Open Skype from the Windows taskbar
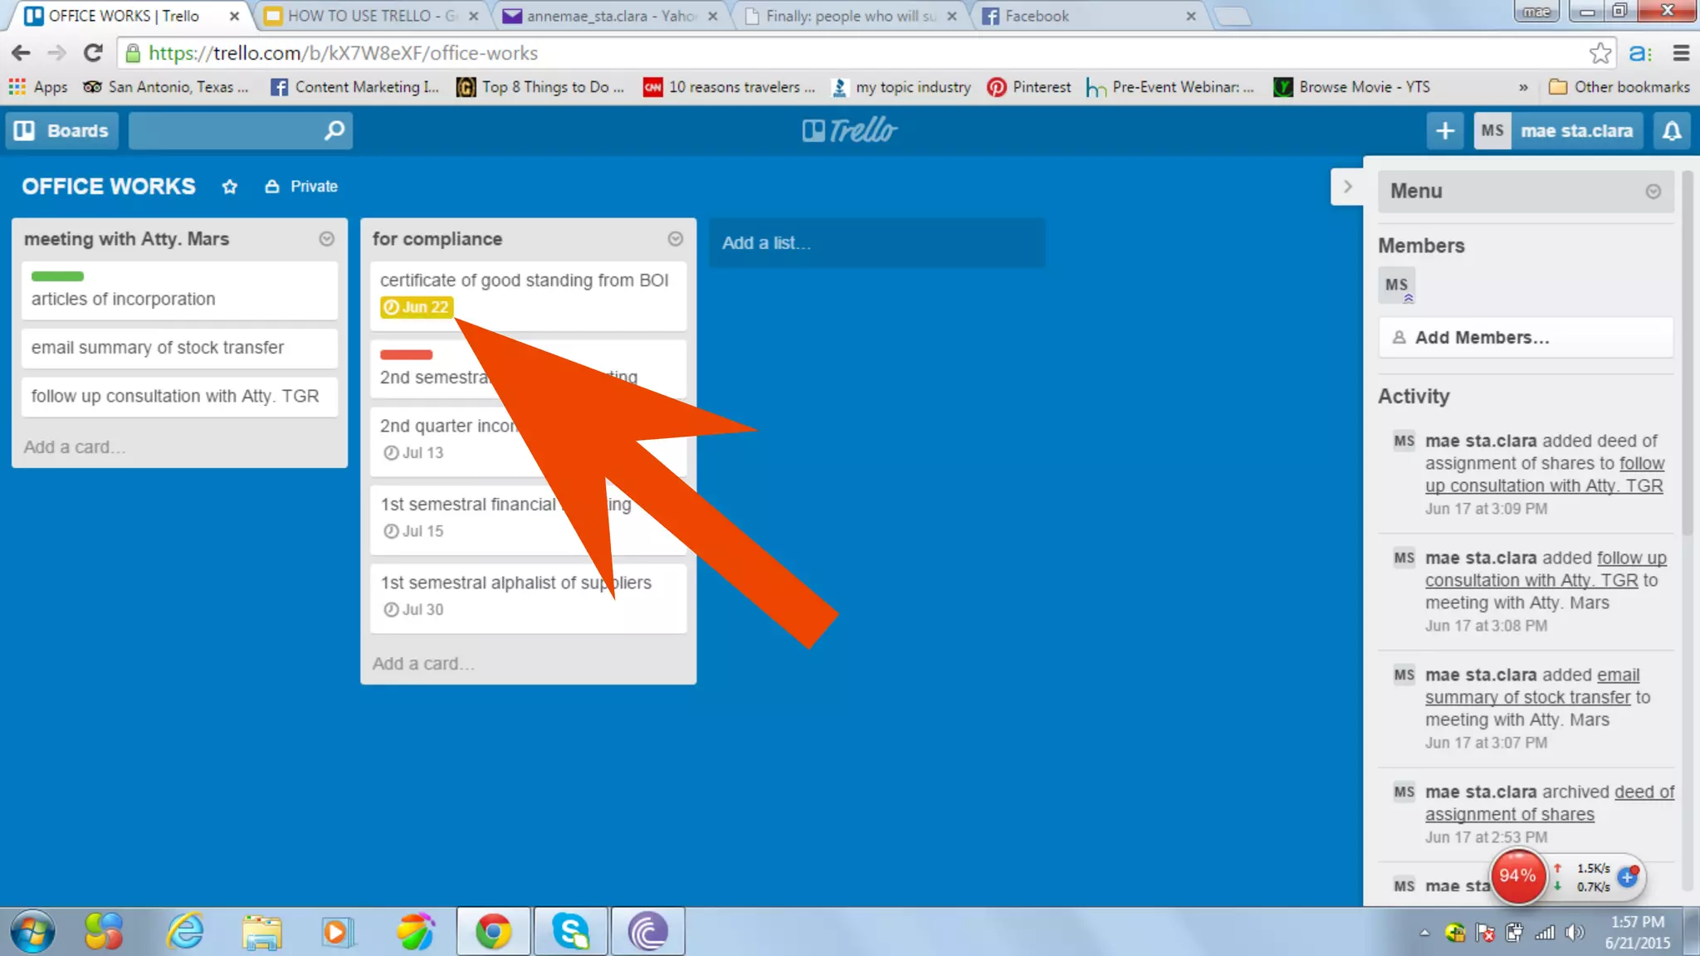The width and height of the screenshot is (1700, 956). point(571,931)
